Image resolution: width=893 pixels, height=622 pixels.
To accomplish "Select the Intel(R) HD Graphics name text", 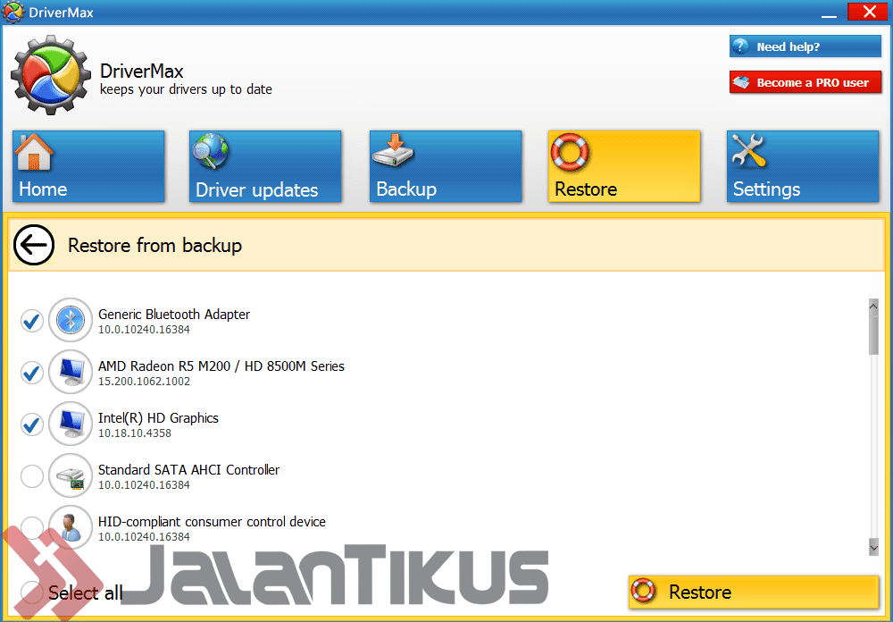I will pyautogui.click(x=158, y=418).
